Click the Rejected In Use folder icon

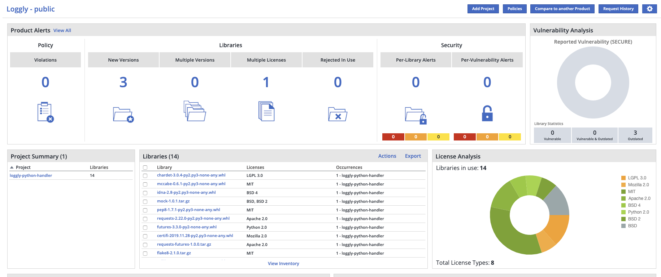338,114
